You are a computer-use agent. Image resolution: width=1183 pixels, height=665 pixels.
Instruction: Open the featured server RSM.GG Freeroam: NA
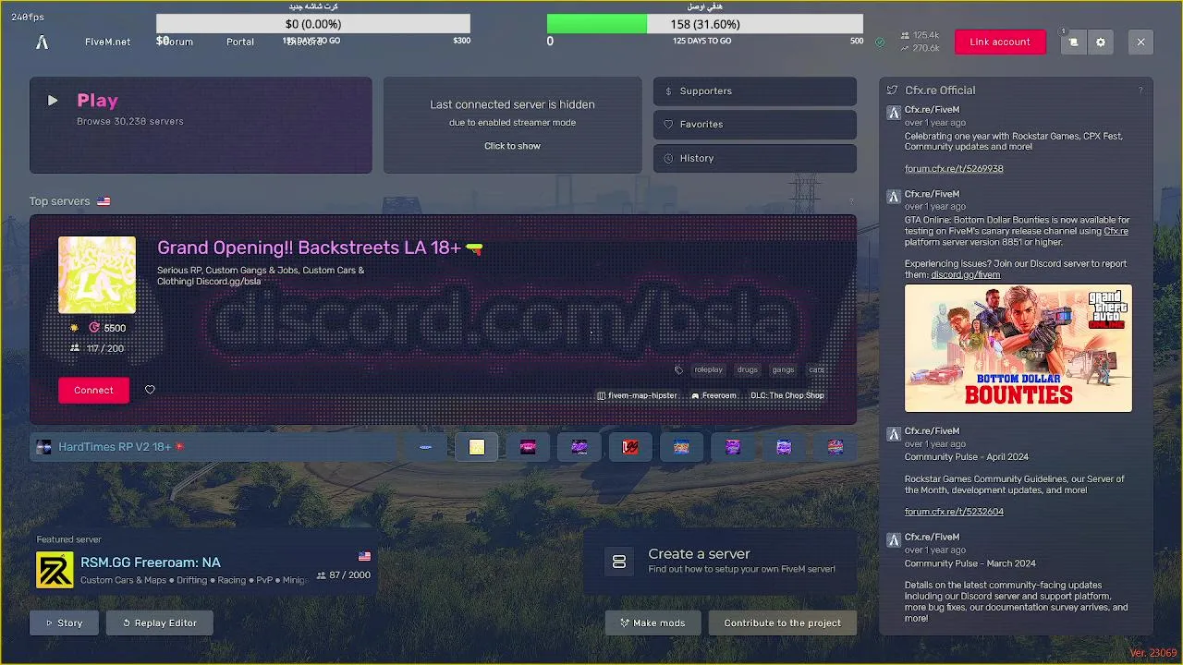203,563
